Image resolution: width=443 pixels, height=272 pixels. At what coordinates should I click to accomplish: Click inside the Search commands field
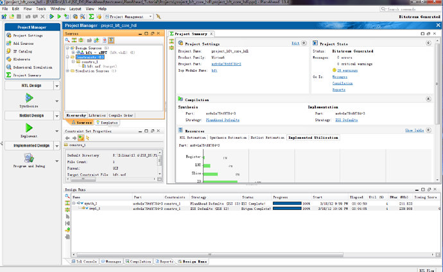click(x=411, y=9)
